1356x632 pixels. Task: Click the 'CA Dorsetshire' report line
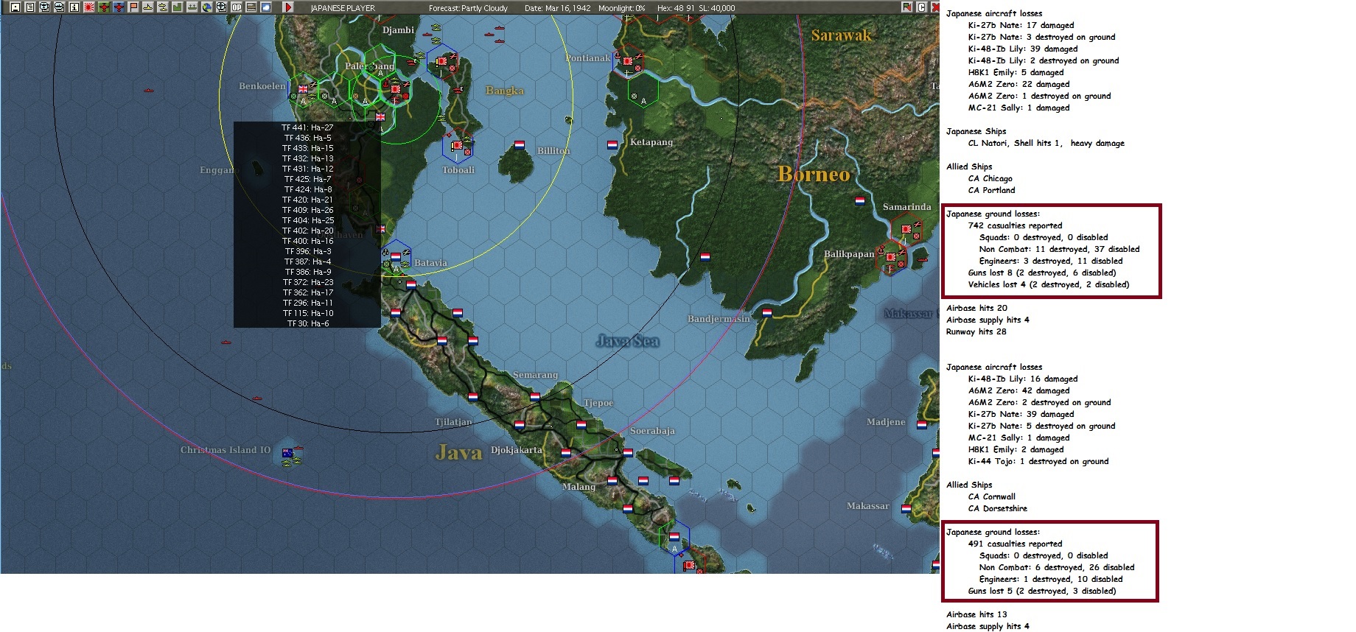998,508
